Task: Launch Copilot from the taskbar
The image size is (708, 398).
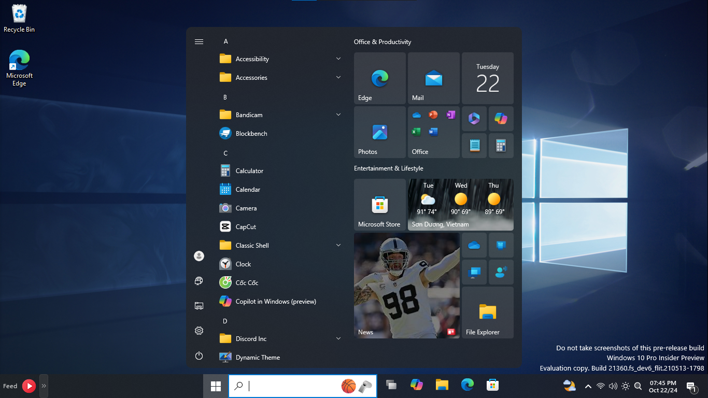Action: [416, 385]
